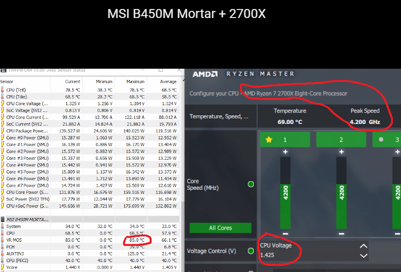Select the CPU+SoC Power row
This screenshot has width=401, height=272.
point(89,206)
